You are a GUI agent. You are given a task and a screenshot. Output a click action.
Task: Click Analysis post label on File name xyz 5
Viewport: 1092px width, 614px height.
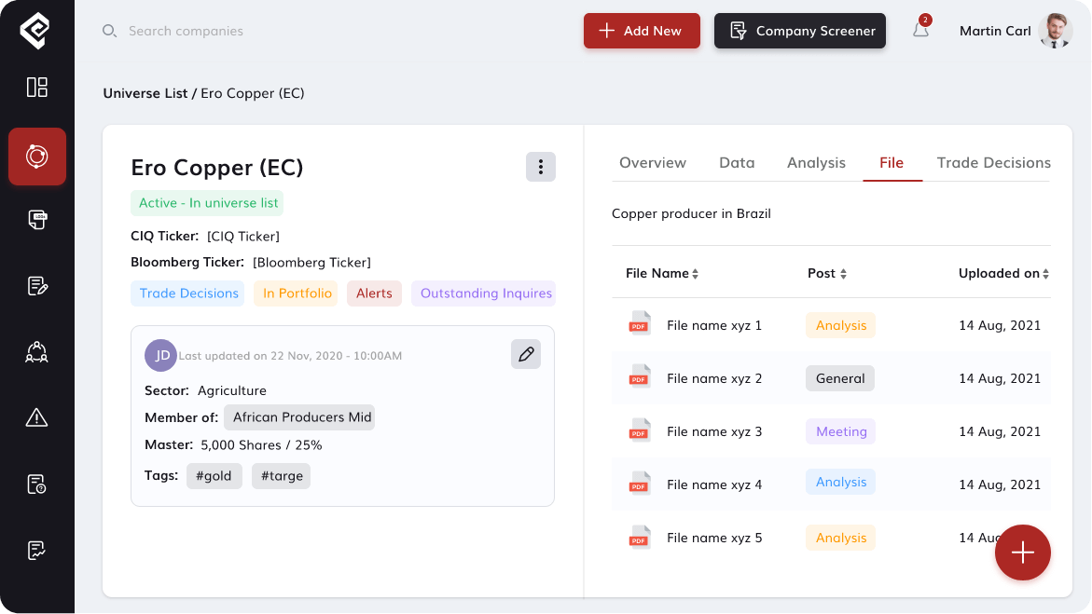click(x=840, y=539)
